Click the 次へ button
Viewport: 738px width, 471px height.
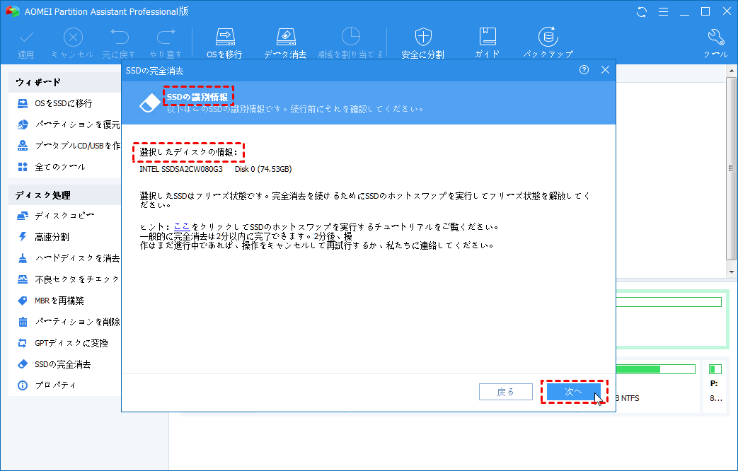[x=573, y=392]
